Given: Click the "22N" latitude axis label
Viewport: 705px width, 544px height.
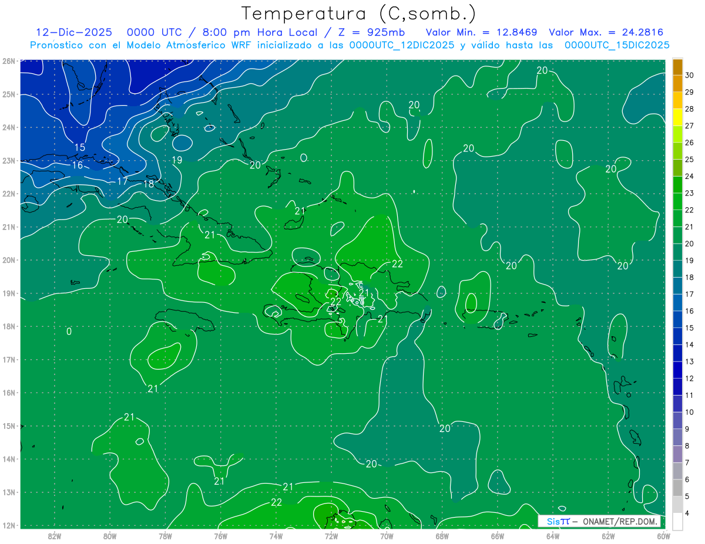Looking at the screenshot, I should [x=8, y=194].
